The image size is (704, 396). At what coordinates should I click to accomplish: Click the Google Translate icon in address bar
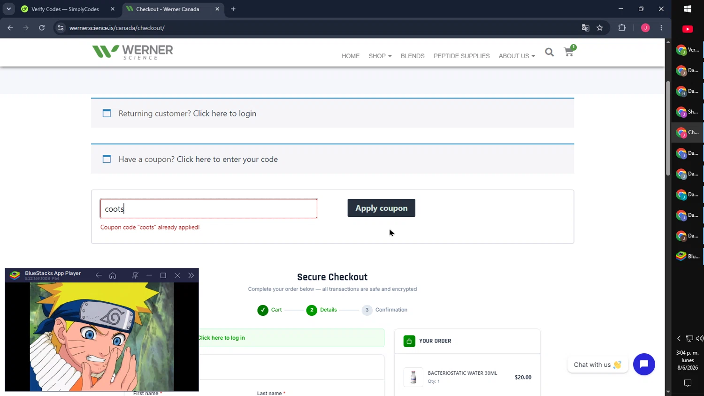tap(585, 28)
